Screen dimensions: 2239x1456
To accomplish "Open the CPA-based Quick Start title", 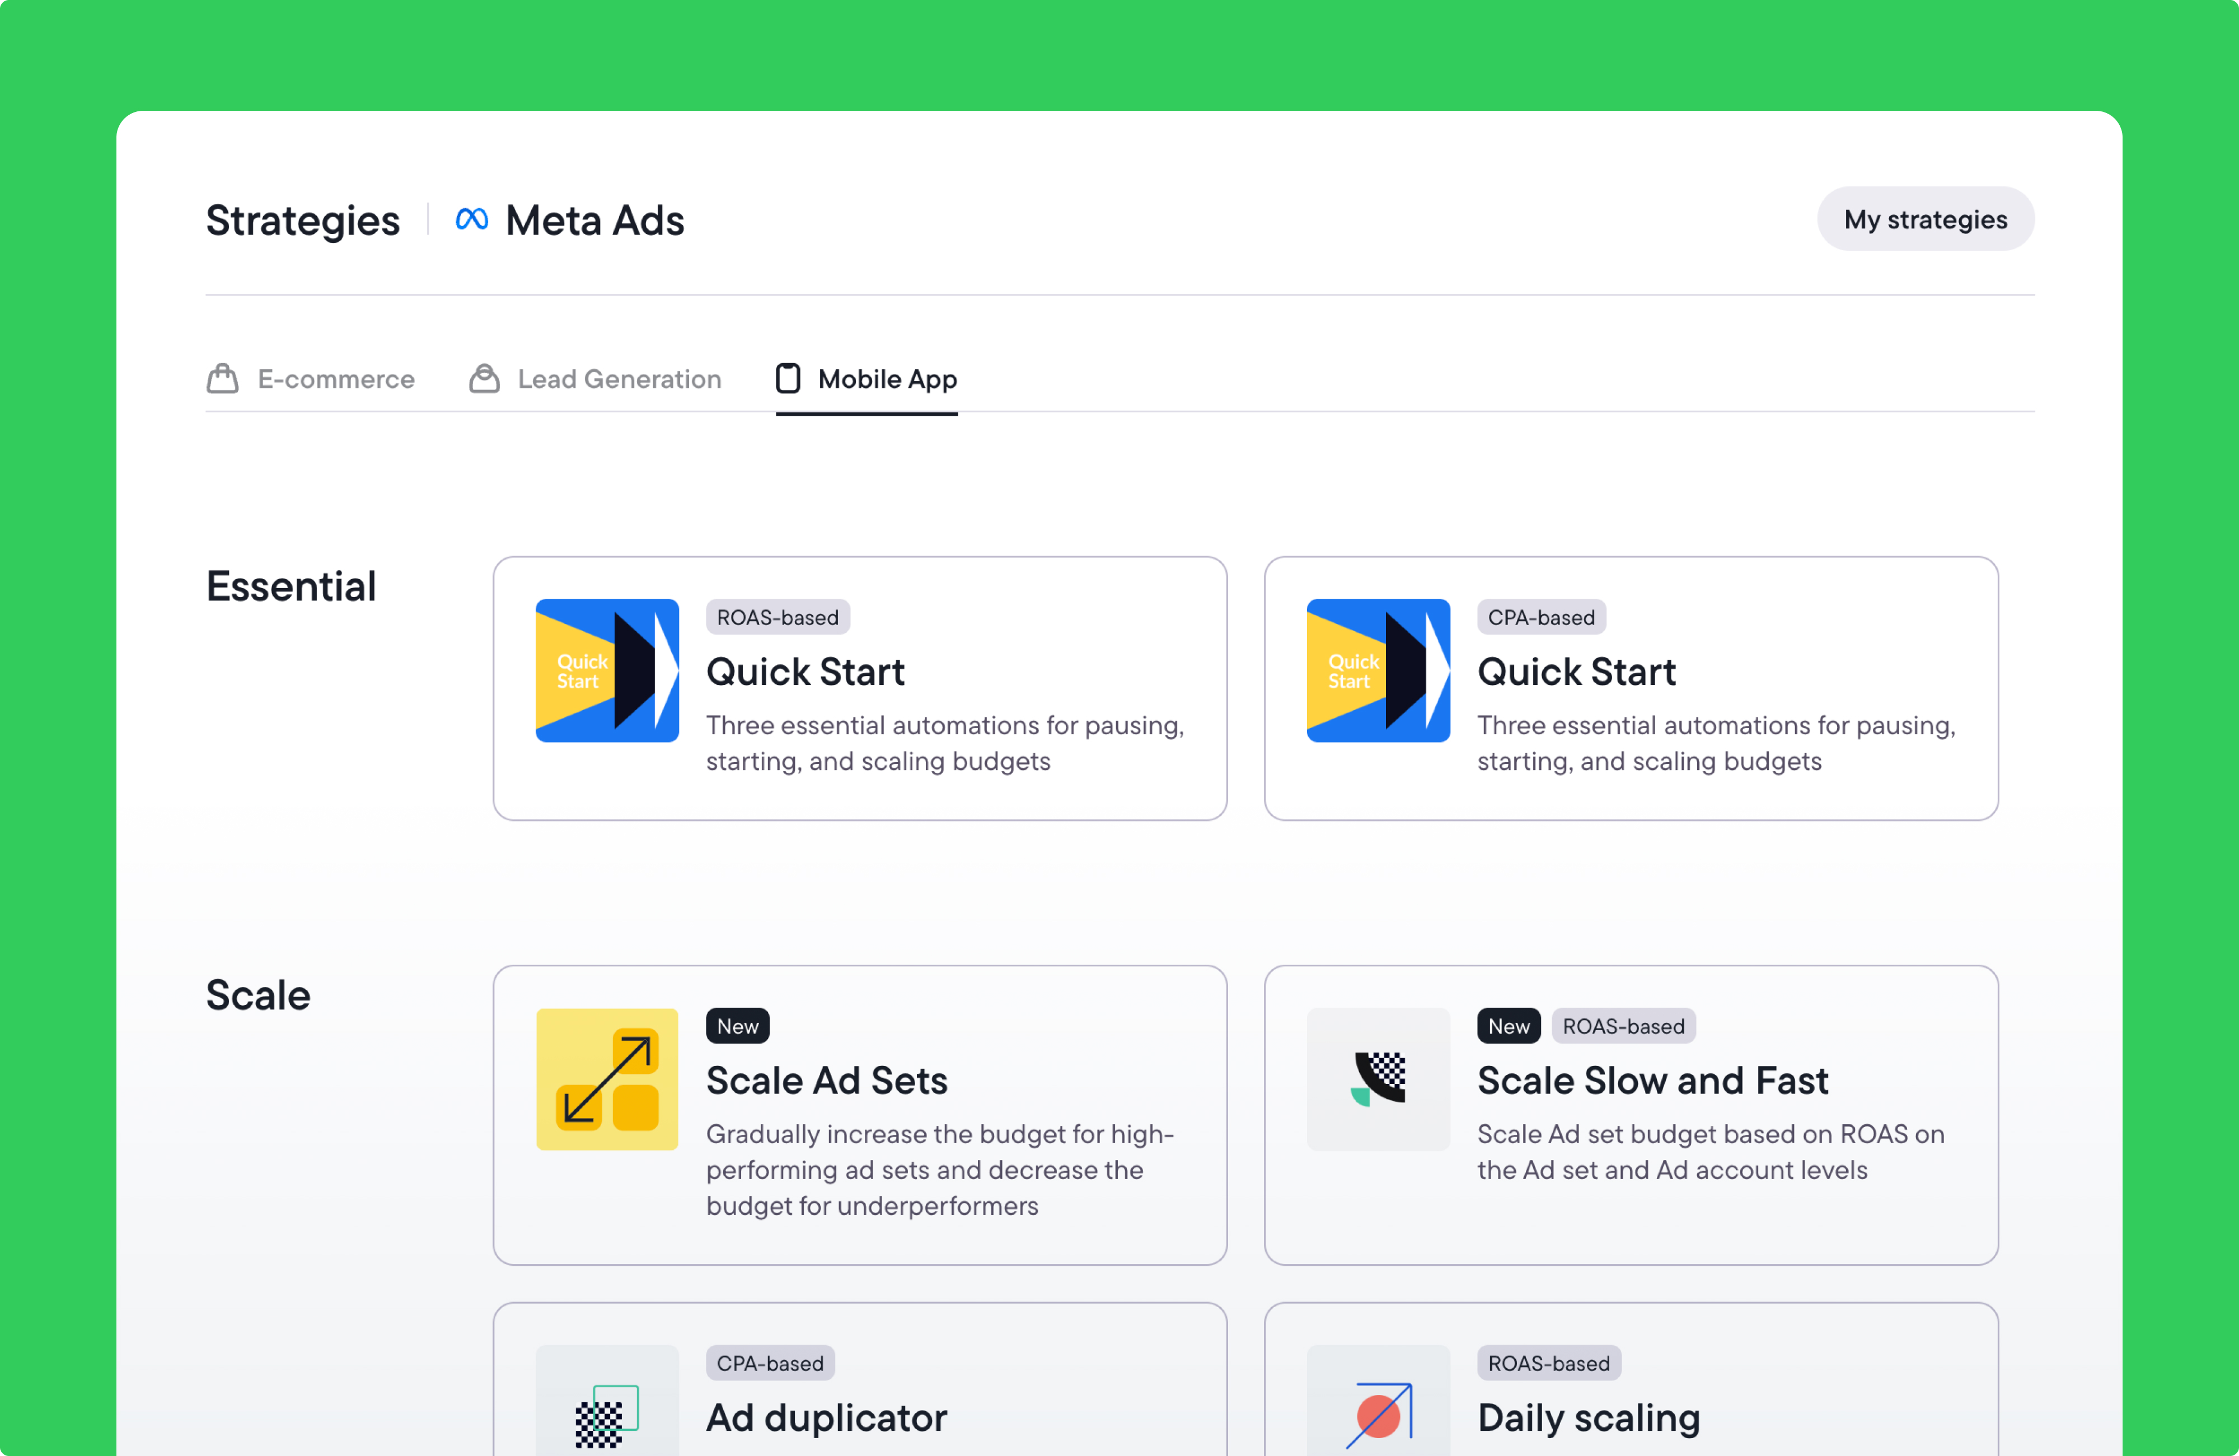I will pos(1576,671).
